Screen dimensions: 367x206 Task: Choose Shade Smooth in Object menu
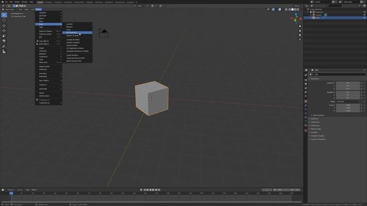[49, 66]
